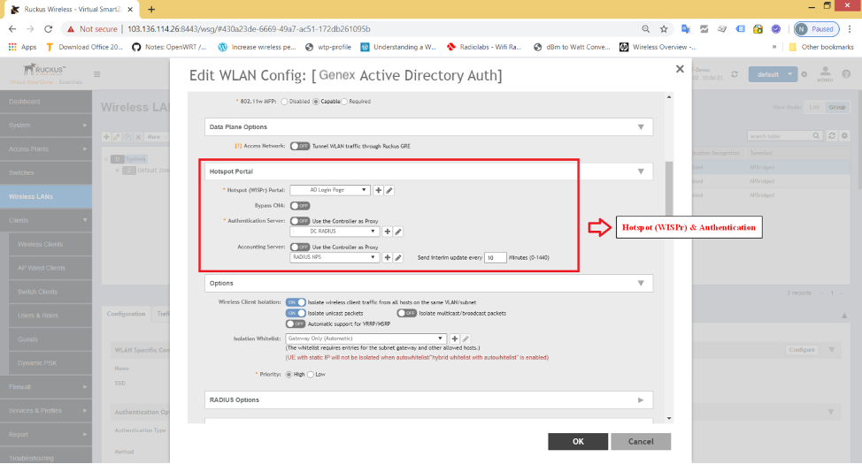Image resolution: width=862 pixels, height=464 pixels.
Task: Toggle Isolate unicast packets switch
Action: click(x=296, y=313)
